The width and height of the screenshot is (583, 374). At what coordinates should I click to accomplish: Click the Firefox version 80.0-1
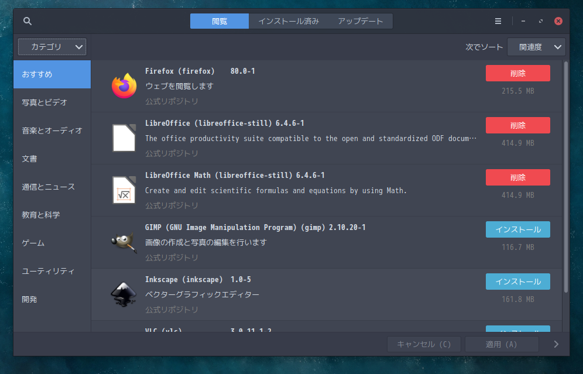coord(243,71)
